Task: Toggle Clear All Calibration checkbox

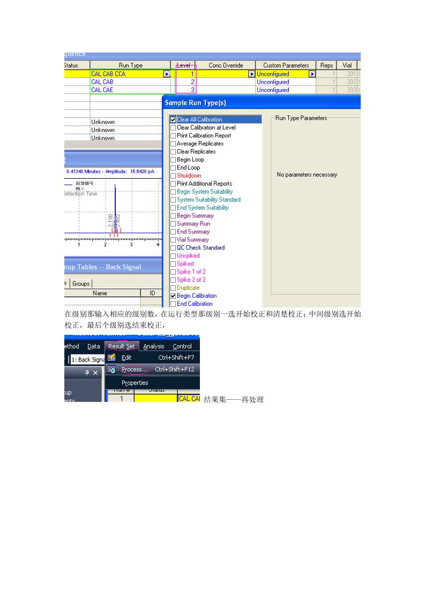Action: [173, 120]
